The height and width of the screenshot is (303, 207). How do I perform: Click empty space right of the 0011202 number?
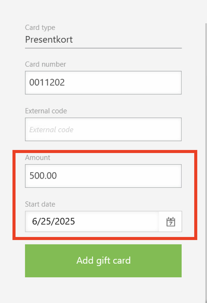(x=123, y=83)
